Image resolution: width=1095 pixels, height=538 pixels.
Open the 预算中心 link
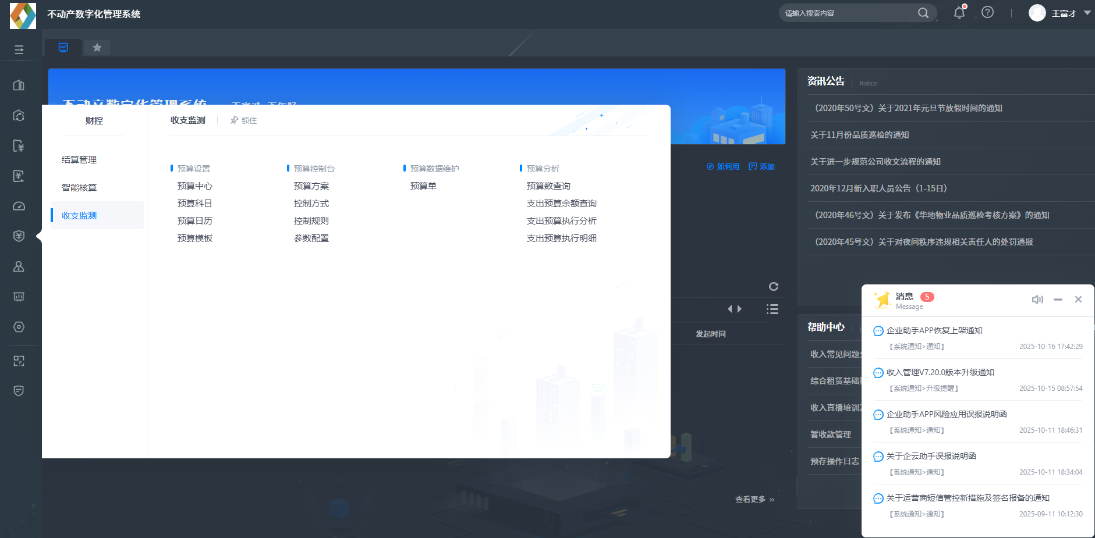pos(195,186)
